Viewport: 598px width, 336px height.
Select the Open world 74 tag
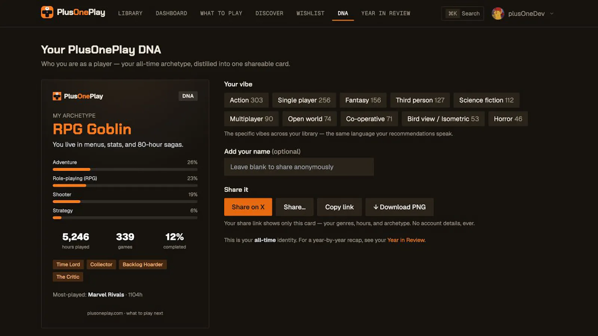[309, 119]
